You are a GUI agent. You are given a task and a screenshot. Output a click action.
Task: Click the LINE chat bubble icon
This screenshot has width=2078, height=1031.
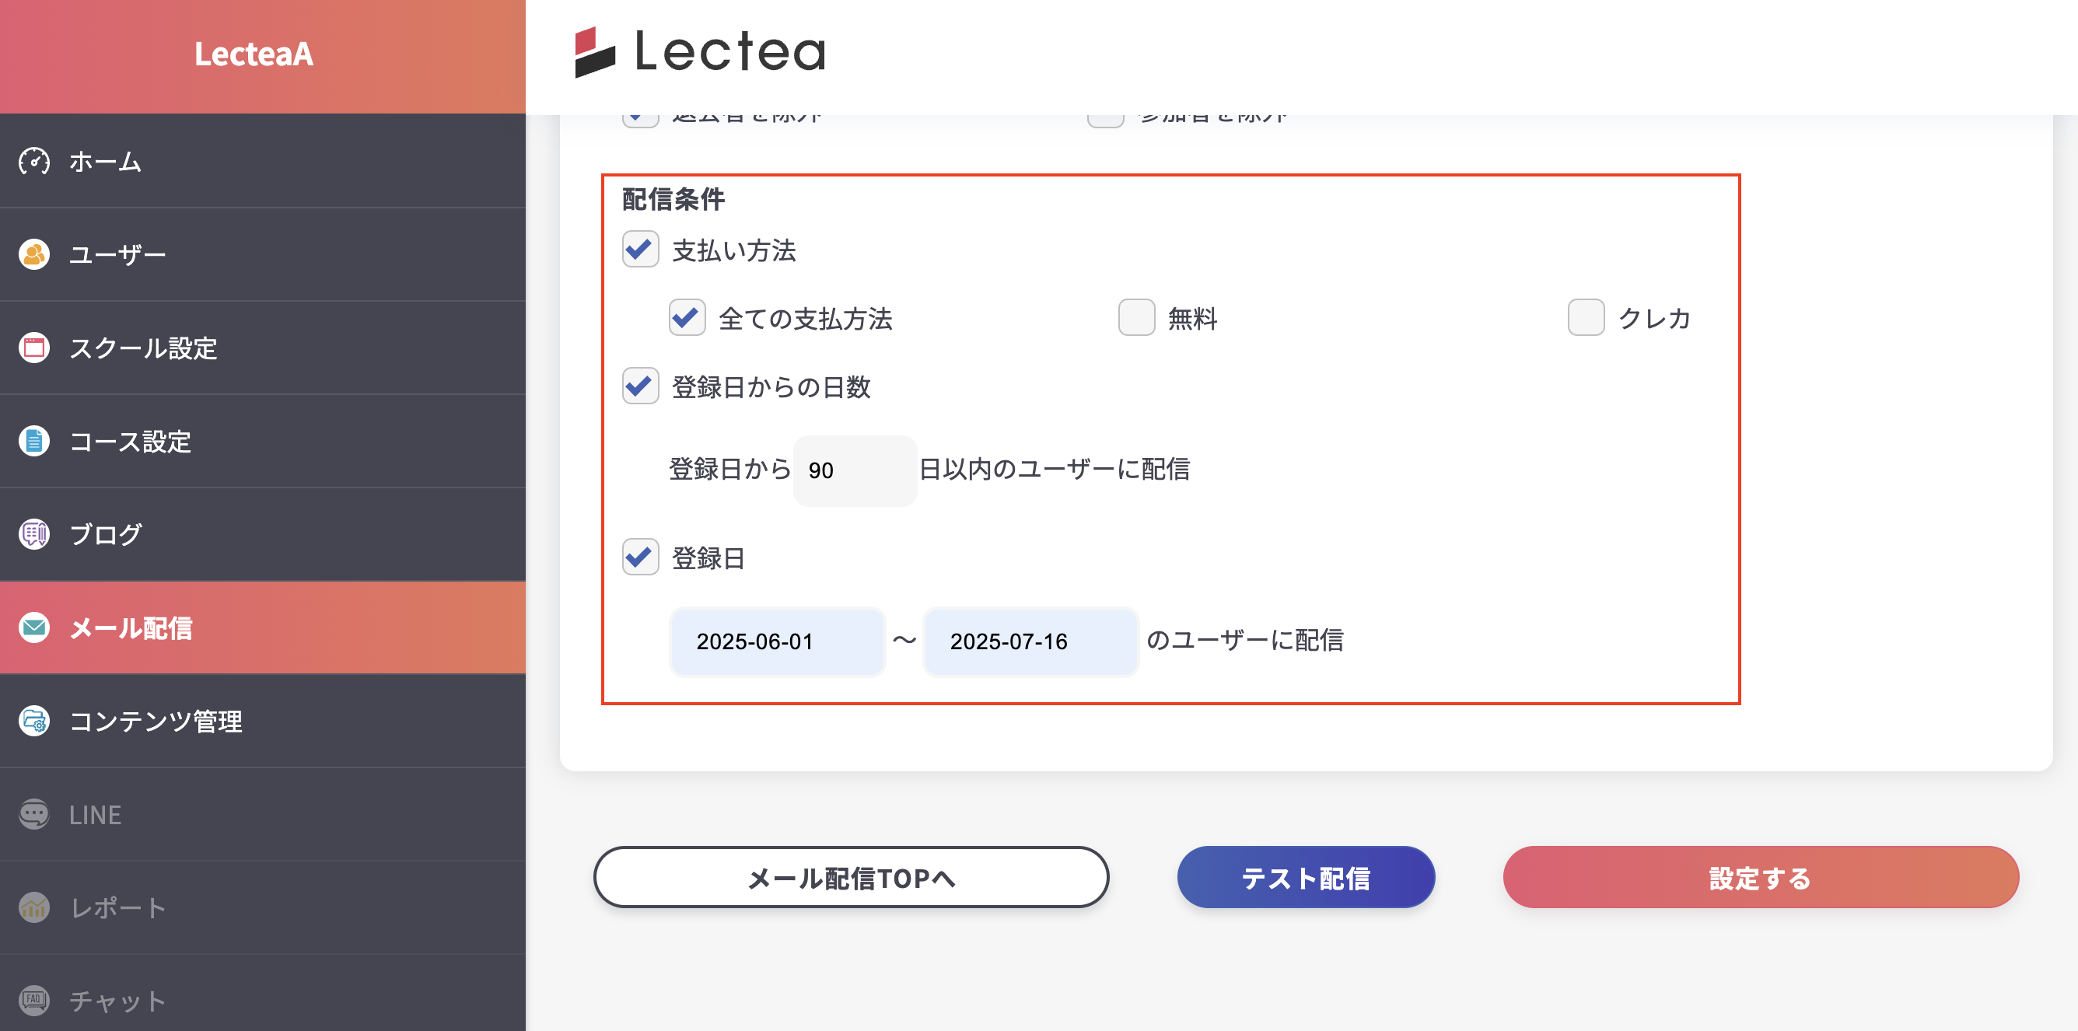pyautogui.click(x=34, y=814)
